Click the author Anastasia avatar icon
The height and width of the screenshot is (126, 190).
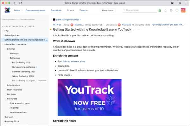coord(72,25)
